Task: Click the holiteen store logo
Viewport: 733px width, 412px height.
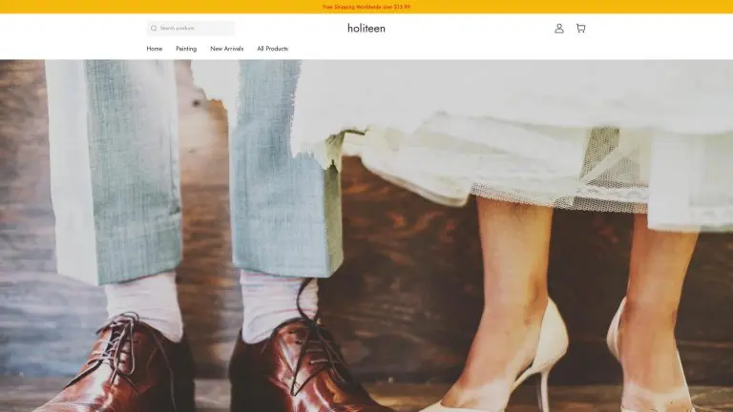Action: pos(366,29)
